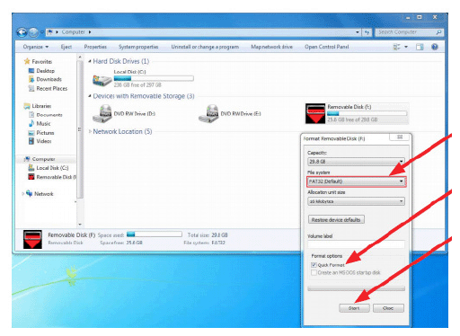Viewport: 460px width, 336px height.
Task: Click Properties in the toolbar
Action: click(x=95, y=47)
